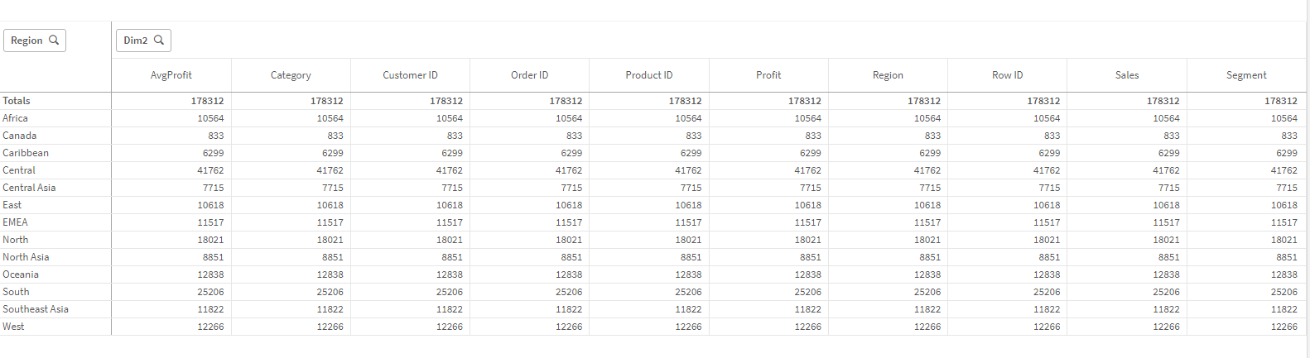Select the Sales column header

[1127, 75]
